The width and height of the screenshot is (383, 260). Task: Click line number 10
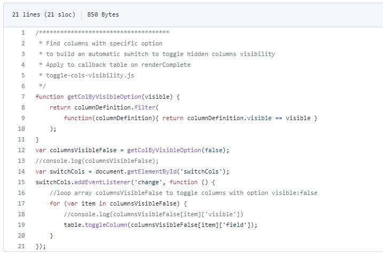tap(21, 129)
